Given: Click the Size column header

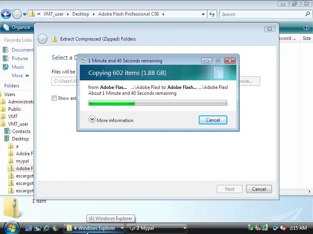Looking at the screenshot, I should tap(307, 38).
